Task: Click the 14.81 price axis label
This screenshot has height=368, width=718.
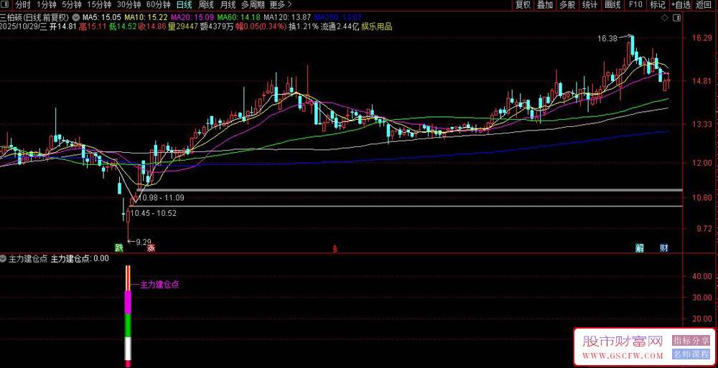Action: pos(704,81)
